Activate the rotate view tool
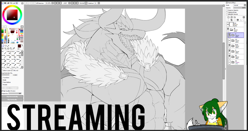This screenshot has width=248, height=131. click(8, 49)
